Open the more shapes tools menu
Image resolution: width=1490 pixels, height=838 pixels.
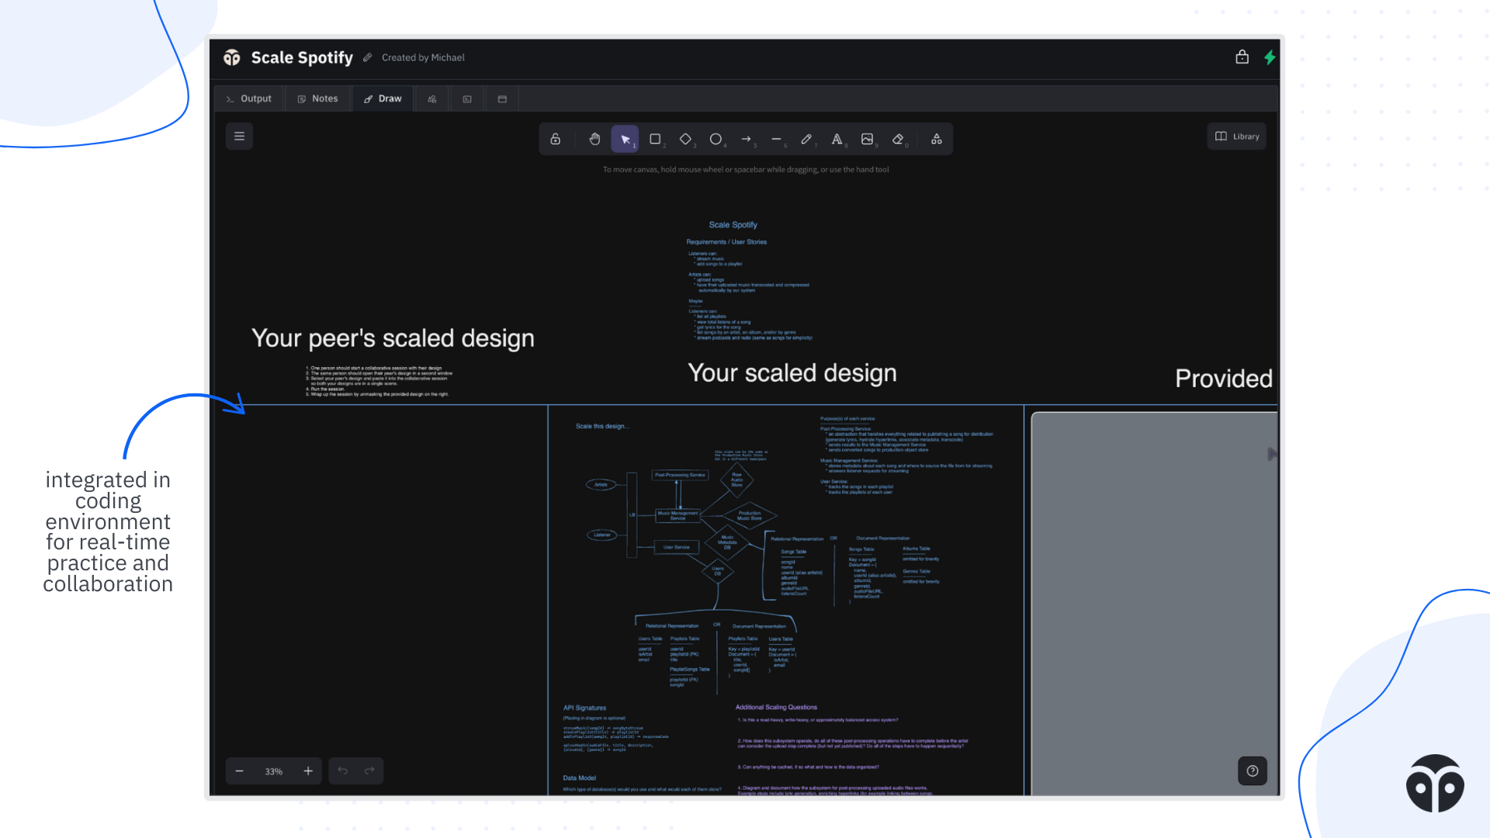937,139
